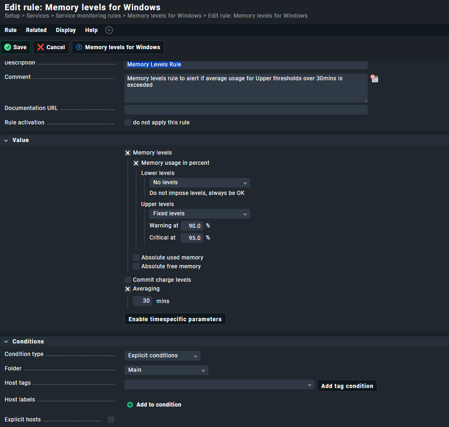
Task: Uncheck the Averaging option
Action: coord(128,289)
